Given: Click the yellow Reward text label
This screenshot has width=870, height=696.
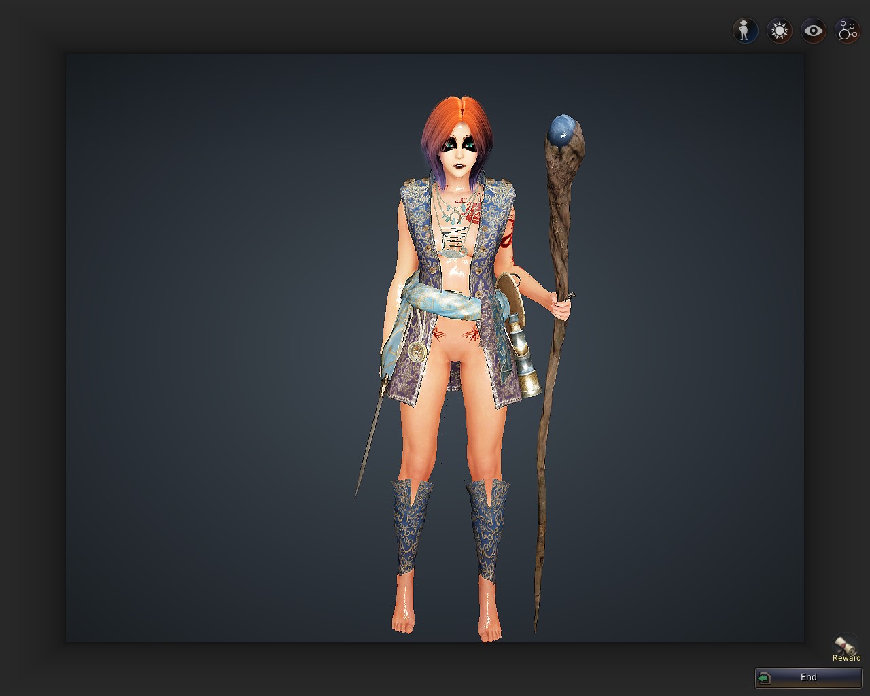Looking at the screenshot, I should coord(846,658).
